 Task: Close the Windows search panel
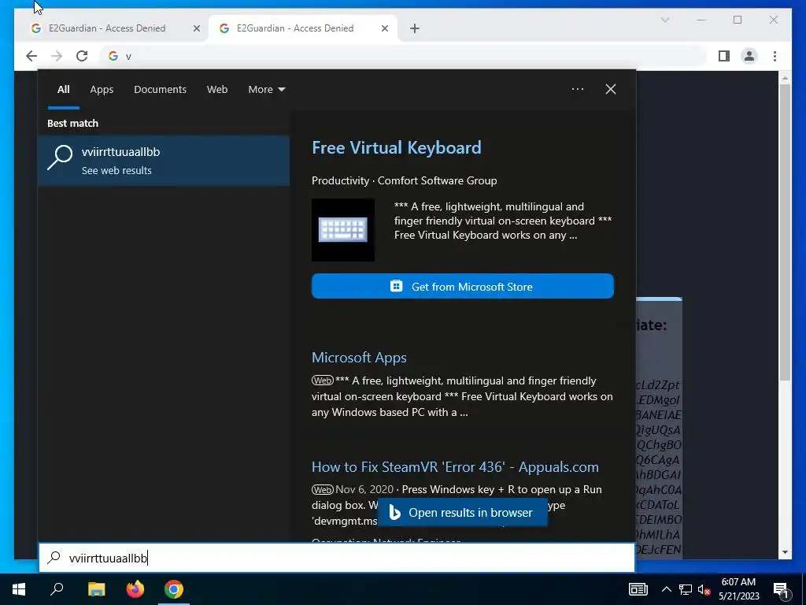coord(611,89)
